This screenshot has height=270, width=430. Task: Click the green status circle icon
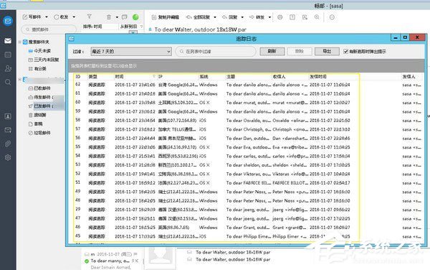[135, 17]
